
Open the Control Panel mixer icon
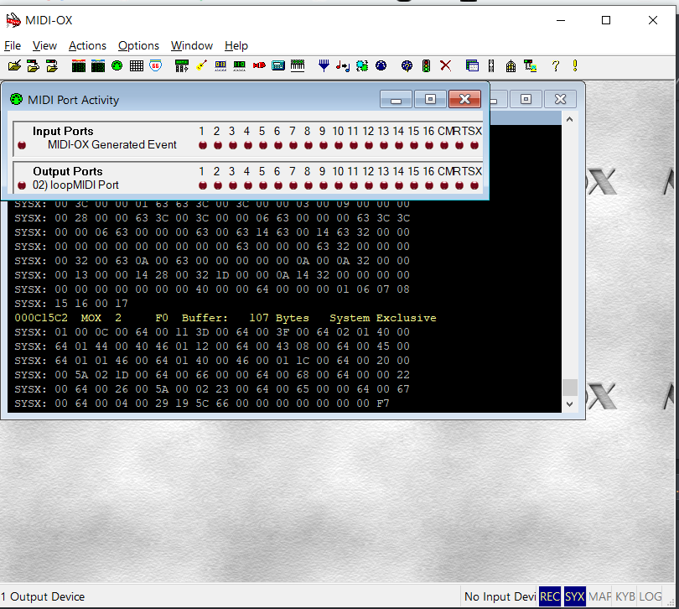(182, 66)
